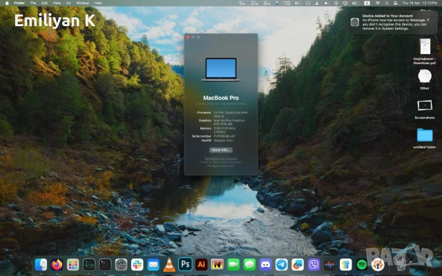Open Messages from the dock
The height and width of the screenshot is (276, 442).
[249, 265]
